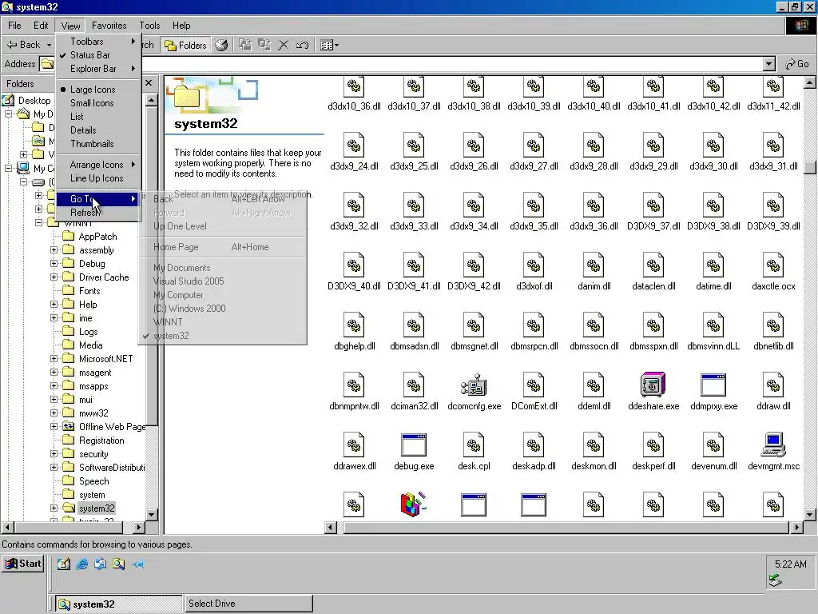Expand the system32 folder tree node
Image resolution: width=818 pixels, height=614 pixels.
[x=54, y=508]
